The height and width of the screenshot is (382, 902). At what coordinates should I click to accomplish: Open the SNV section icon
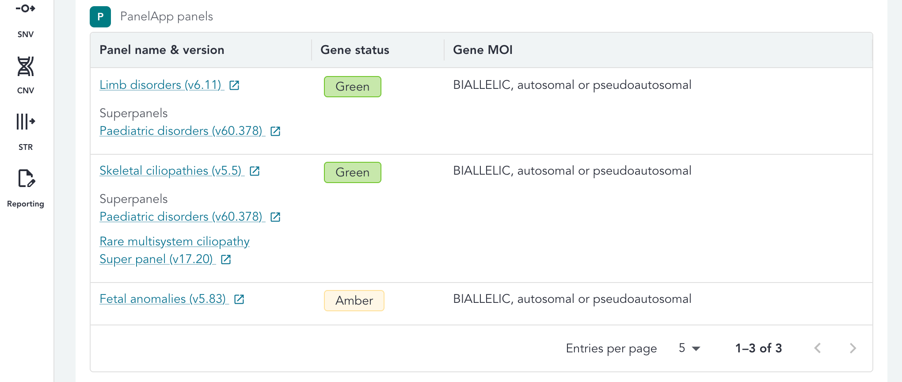25,9
